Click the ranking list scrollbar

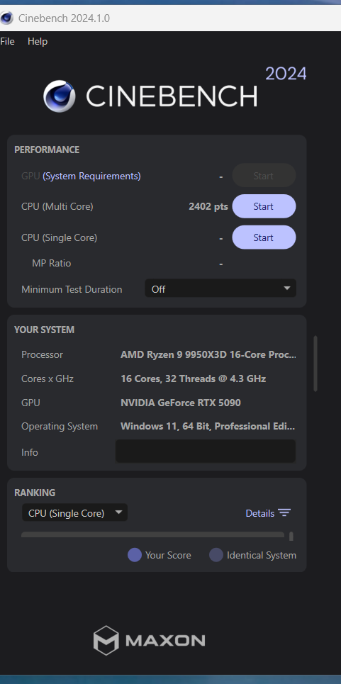point(291,536)
